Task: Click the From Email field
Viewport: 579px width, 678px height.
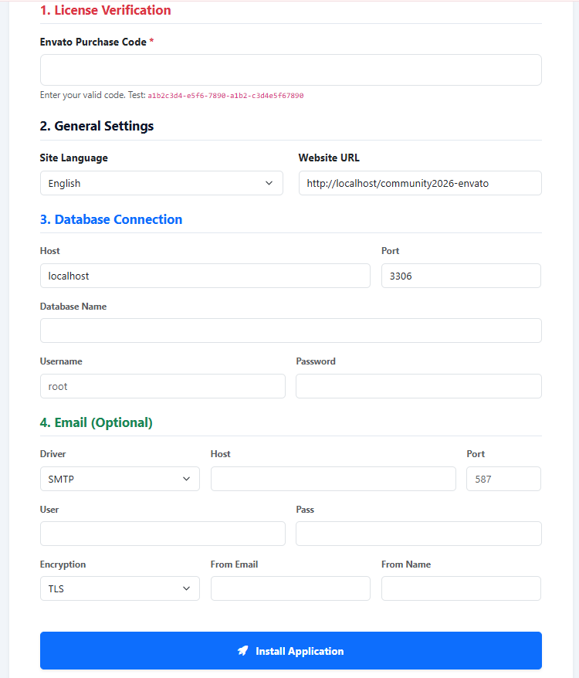Action: (290, 588)
